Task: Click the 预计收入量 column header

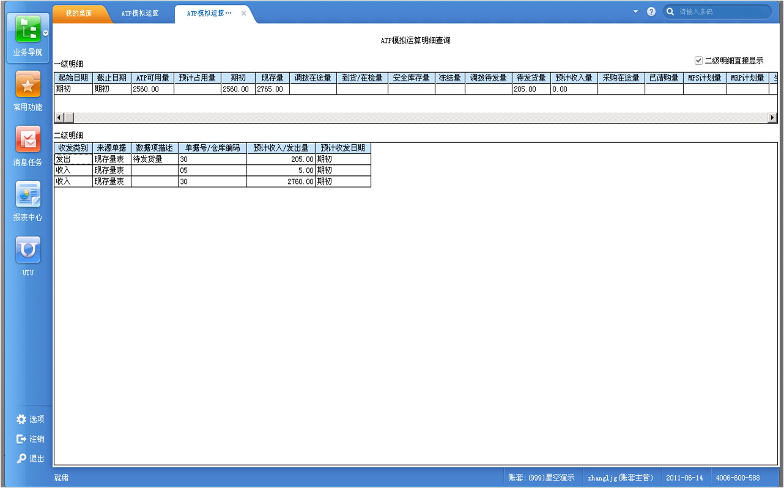Action: coord(574,78)
